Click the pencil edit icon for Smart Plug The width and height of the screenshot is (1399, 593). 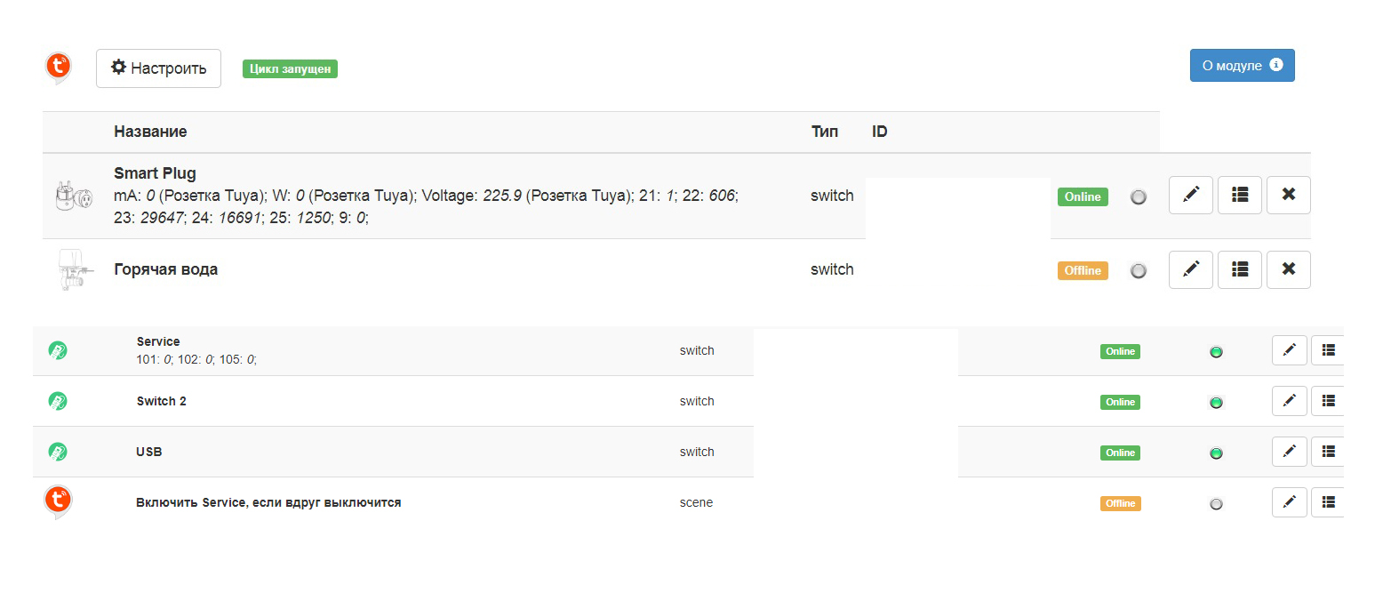[x=1191, y=195]
